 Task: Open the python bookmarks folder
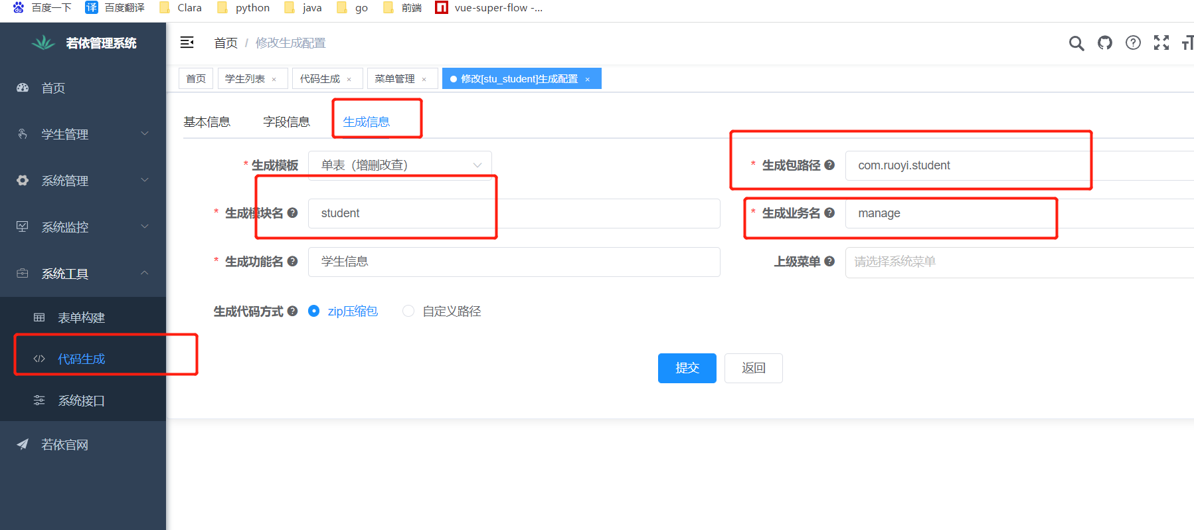pos(244,8)
